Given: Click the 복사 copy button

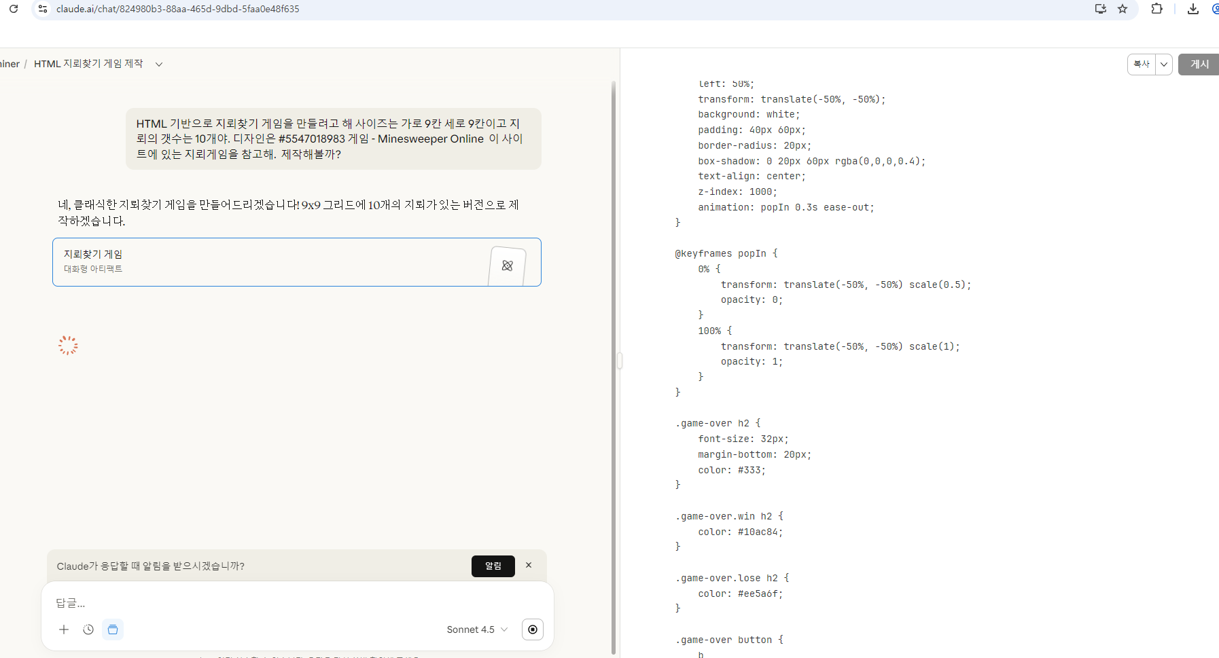Looking at the screenshot, I should click(x=1142, y=64).
